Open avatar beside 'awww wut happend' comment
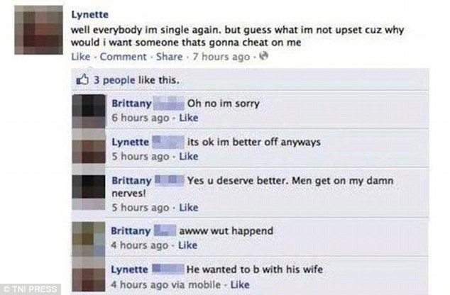The image size is (450, 295). tap(89, 239)
